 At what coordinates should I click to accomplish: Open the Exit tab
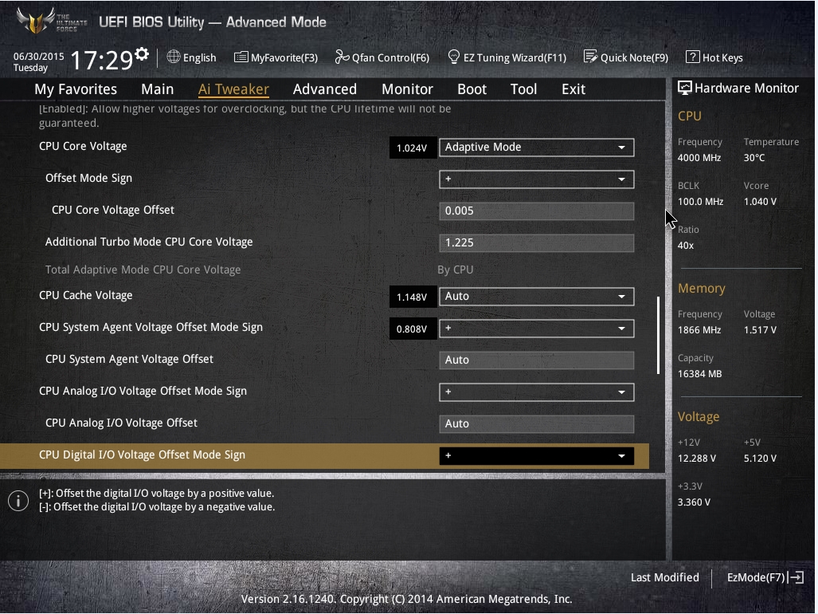[x=573, y=89]
